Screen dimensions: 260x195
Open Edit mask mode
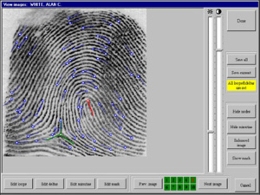coord(112,184)
